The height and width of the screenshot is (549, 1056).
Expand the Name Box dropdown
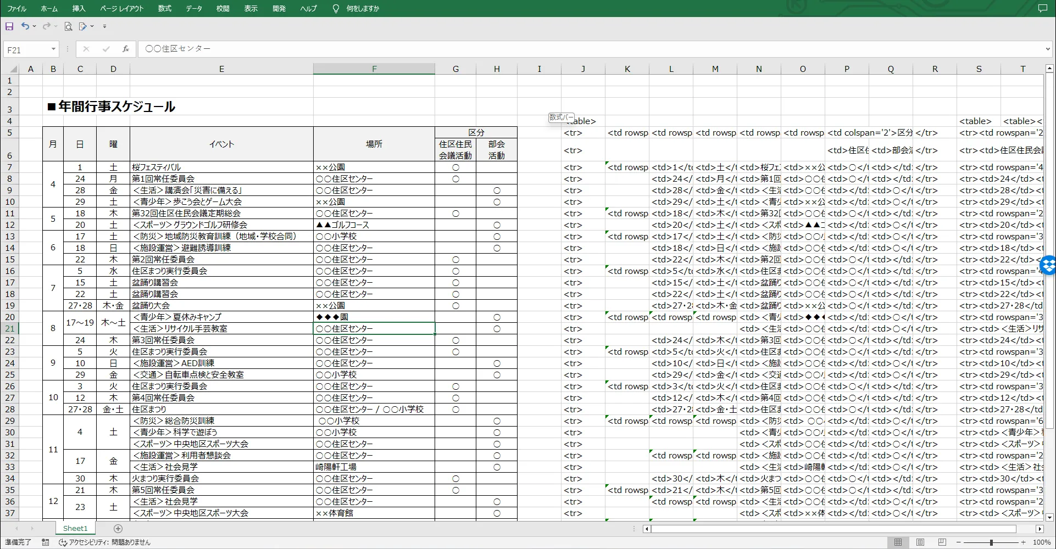53,49
